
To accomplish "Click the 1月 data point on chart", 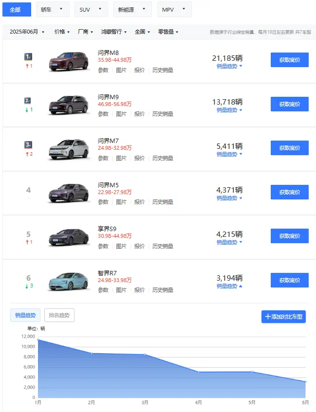I will coord(38,340).
